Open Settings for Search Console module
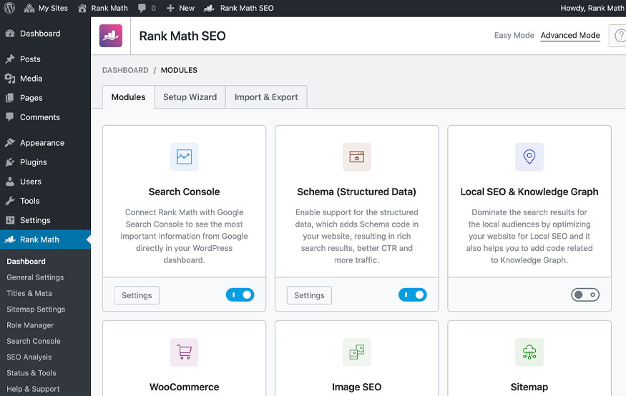626x396 pixels. point(137,295)
